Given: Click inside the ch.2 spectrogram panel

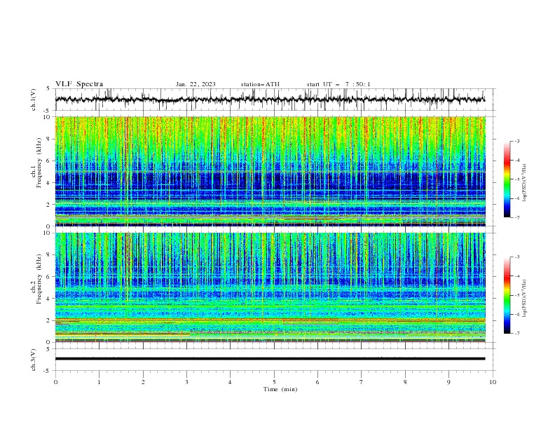Looking at the screenshot, I should pos(270,287).
